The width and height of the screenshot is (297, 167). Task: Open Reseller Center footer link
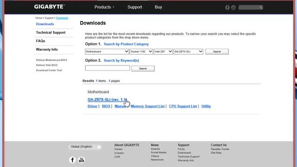[x=220, y=149]
